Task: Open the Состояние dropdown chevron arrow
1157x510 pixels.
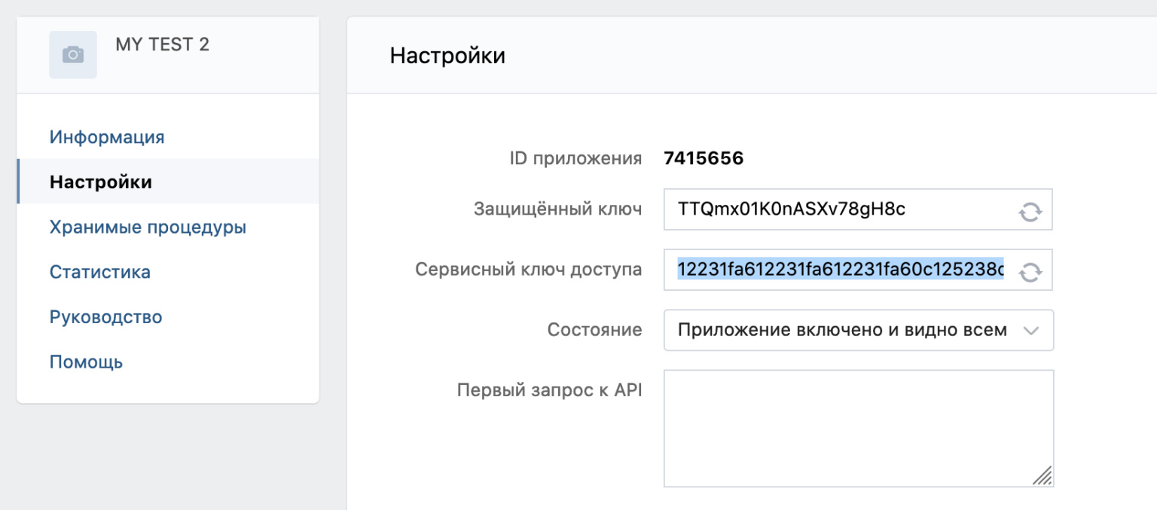Action: click(1031, 331)
